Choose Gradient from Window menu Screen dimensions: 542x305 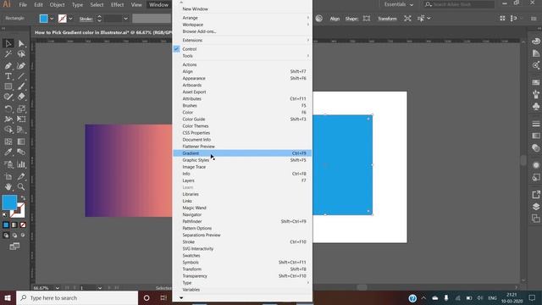click(x=242, y=153)
